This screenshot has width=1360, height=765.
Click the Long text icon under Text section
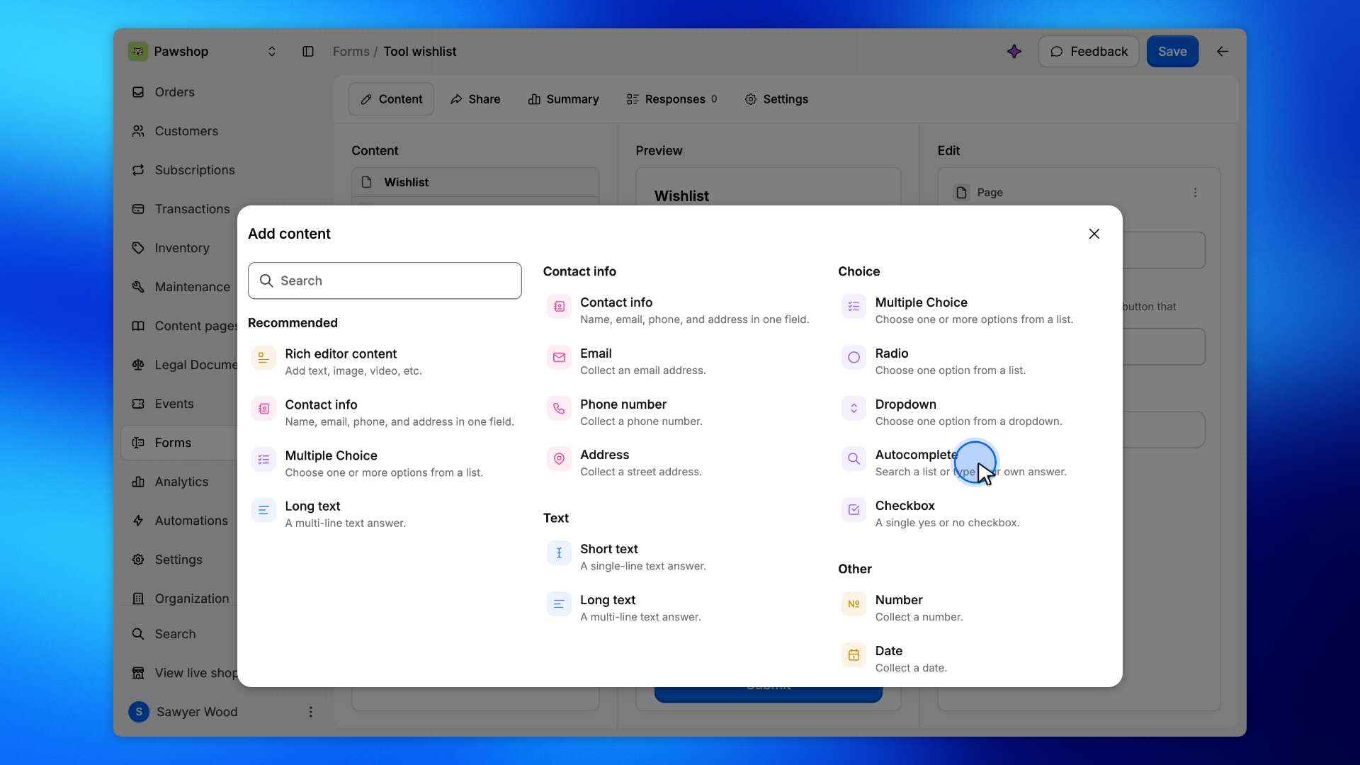click(559, 604)
